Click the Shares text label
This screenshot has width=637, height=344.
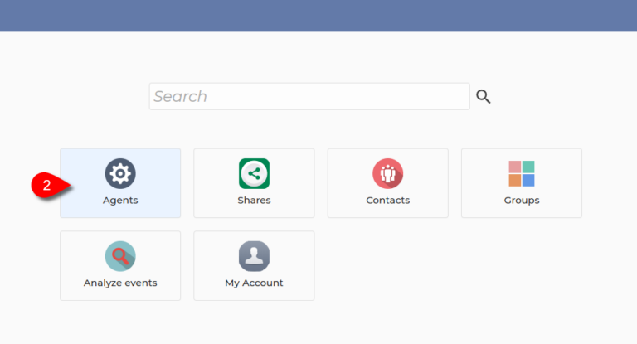click(x=254, y=201)
